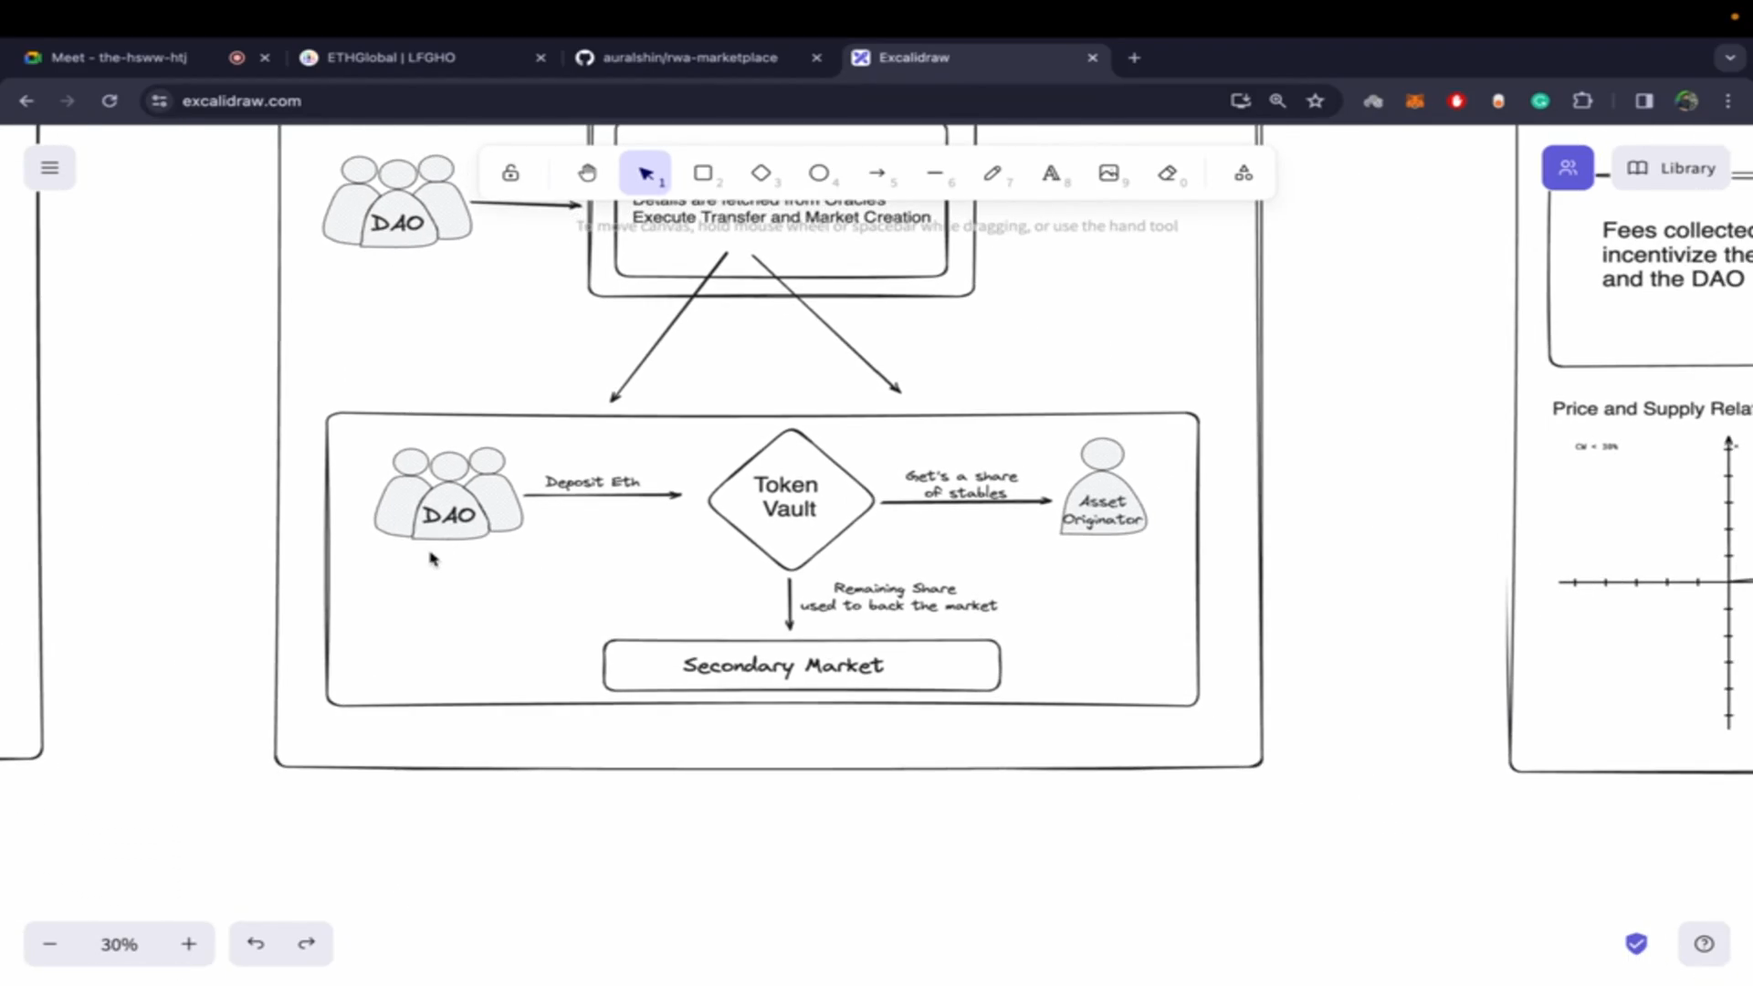Screen dimensions: 1753x986
Task: Select the Draw pencil tool
Action: [x=992, y=173]
